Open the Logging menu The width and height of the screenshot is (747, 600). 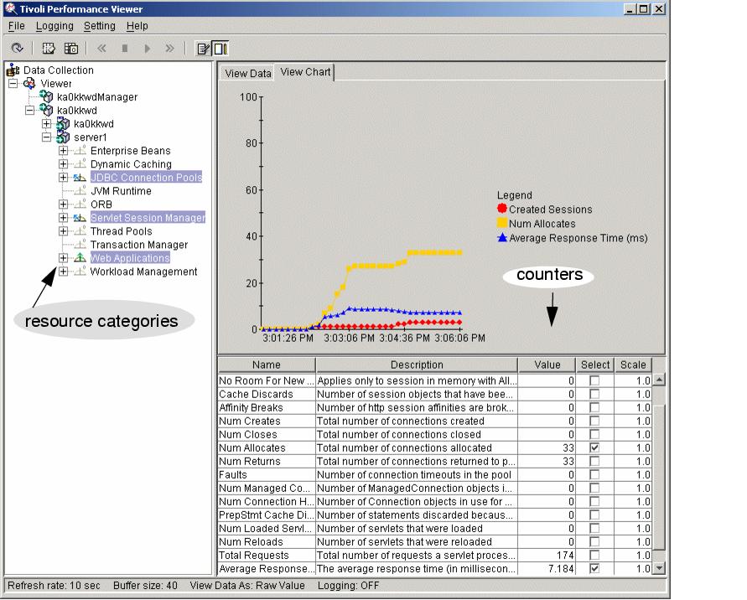coord(54,26)
